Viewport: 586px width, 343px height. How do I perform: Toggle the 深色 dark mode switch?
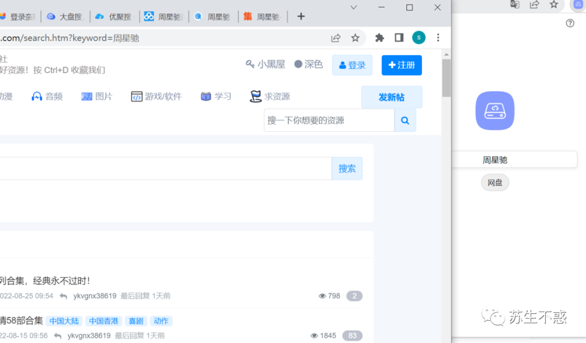point(308,64)
